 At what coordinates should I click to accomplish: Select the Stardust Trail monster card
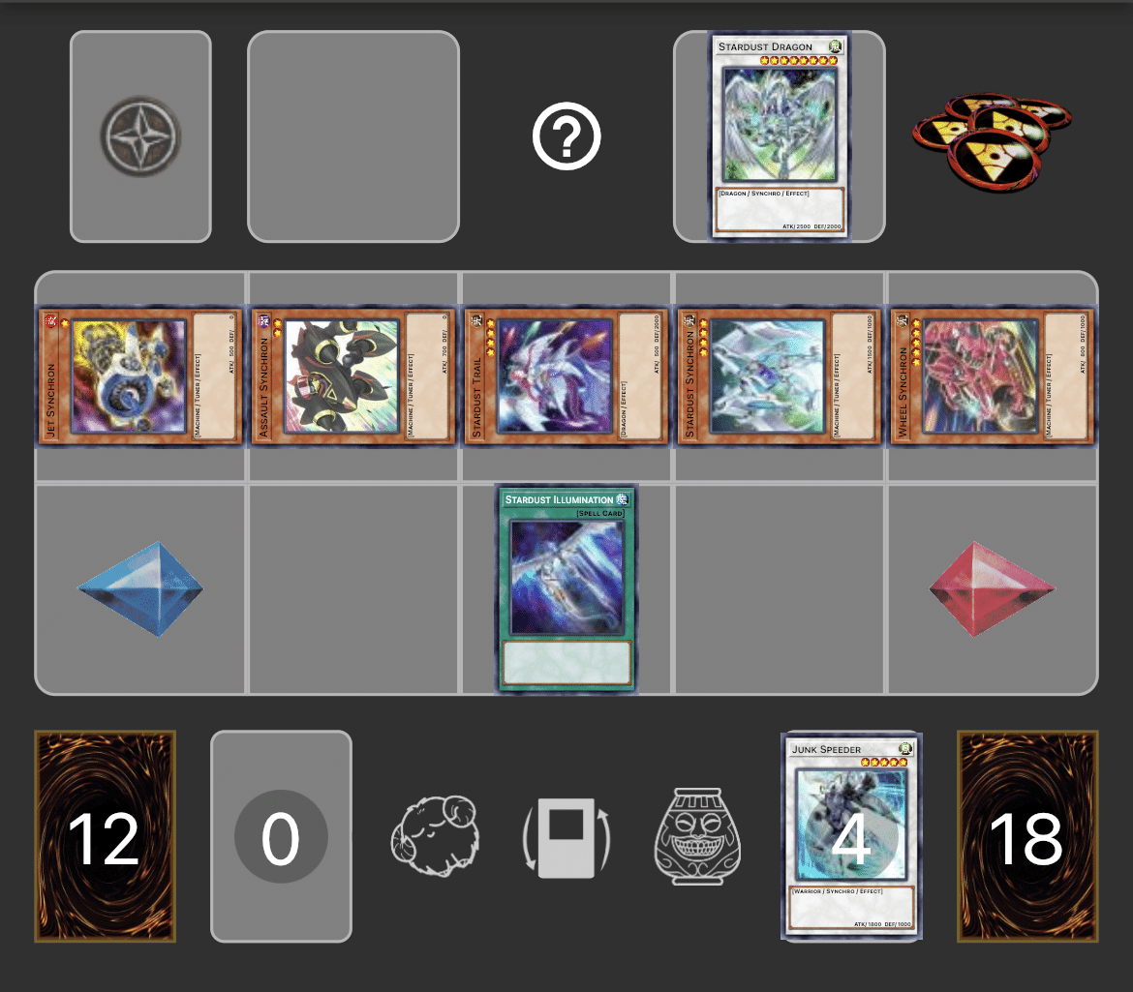(566, 376)
